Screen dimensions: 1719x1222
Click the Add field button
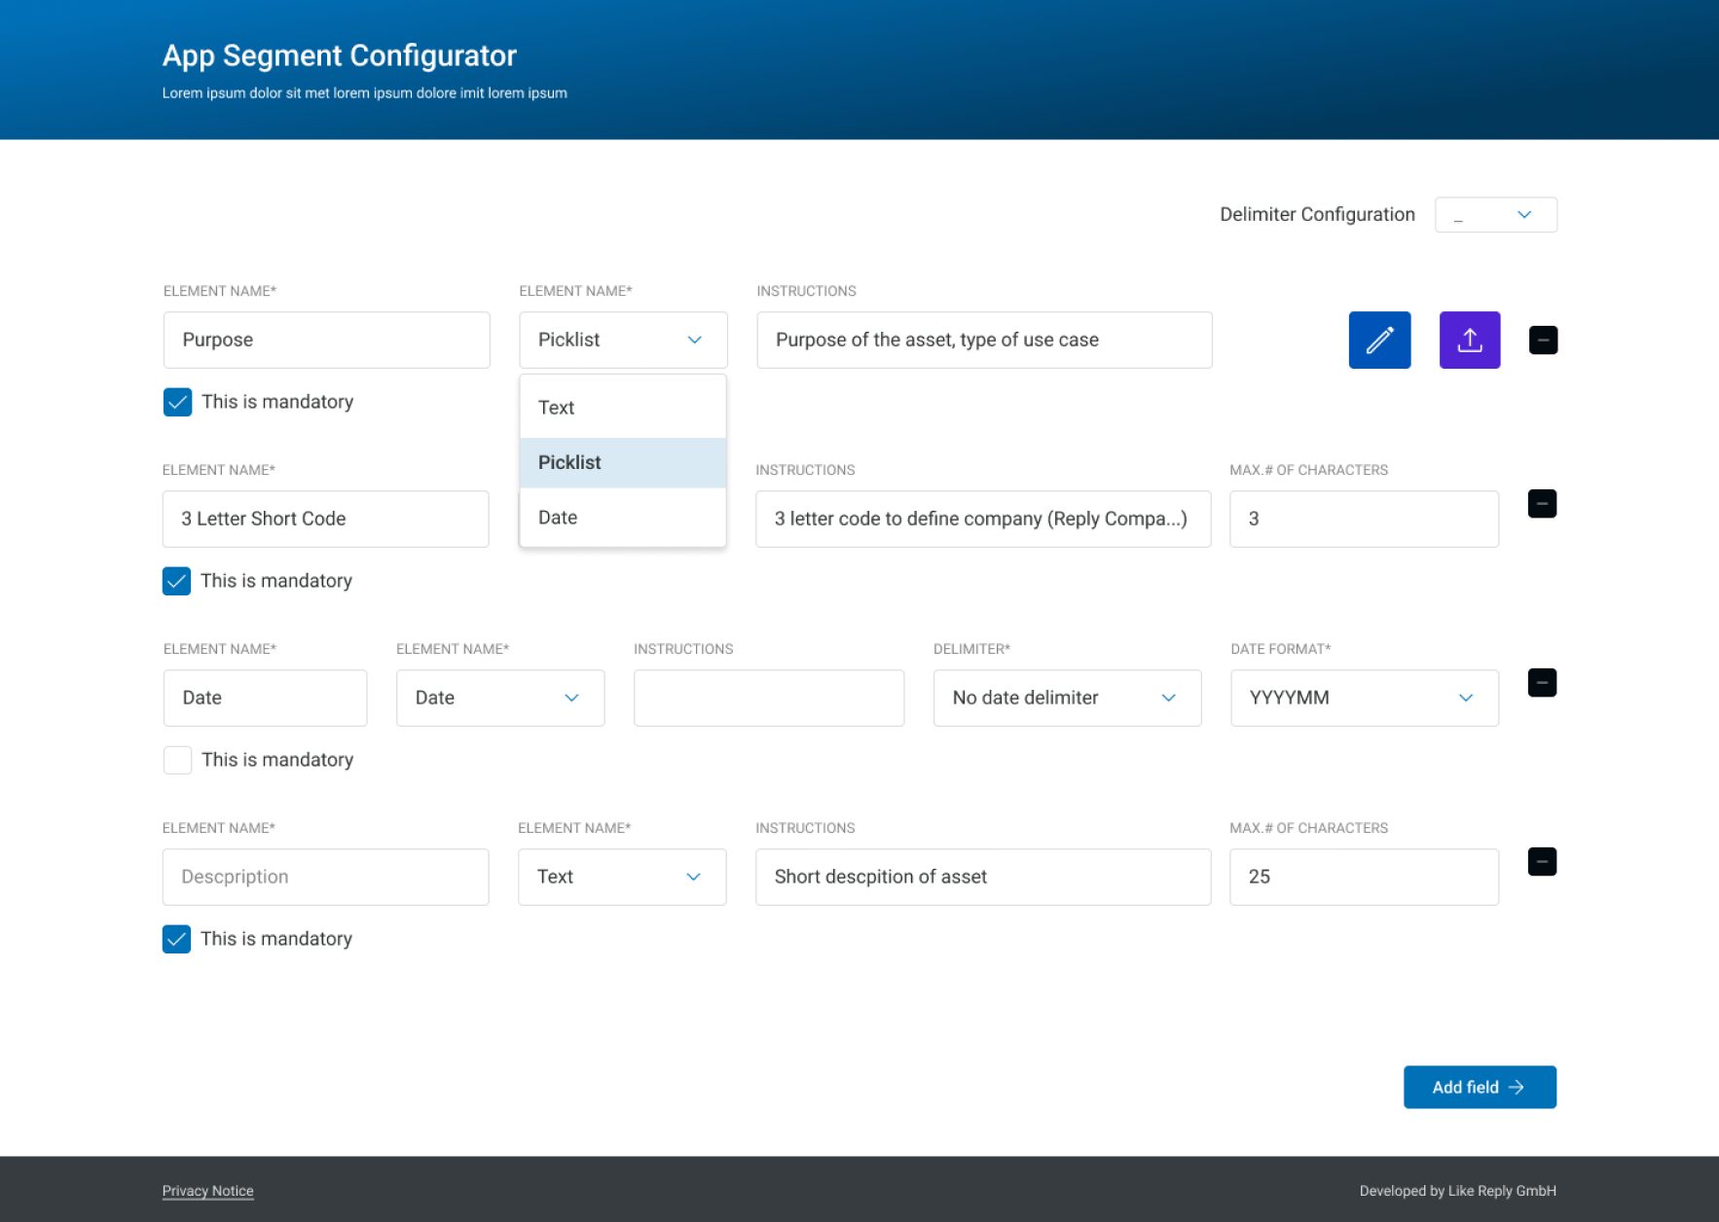pyautogui.click(x=1480, y=1087)
